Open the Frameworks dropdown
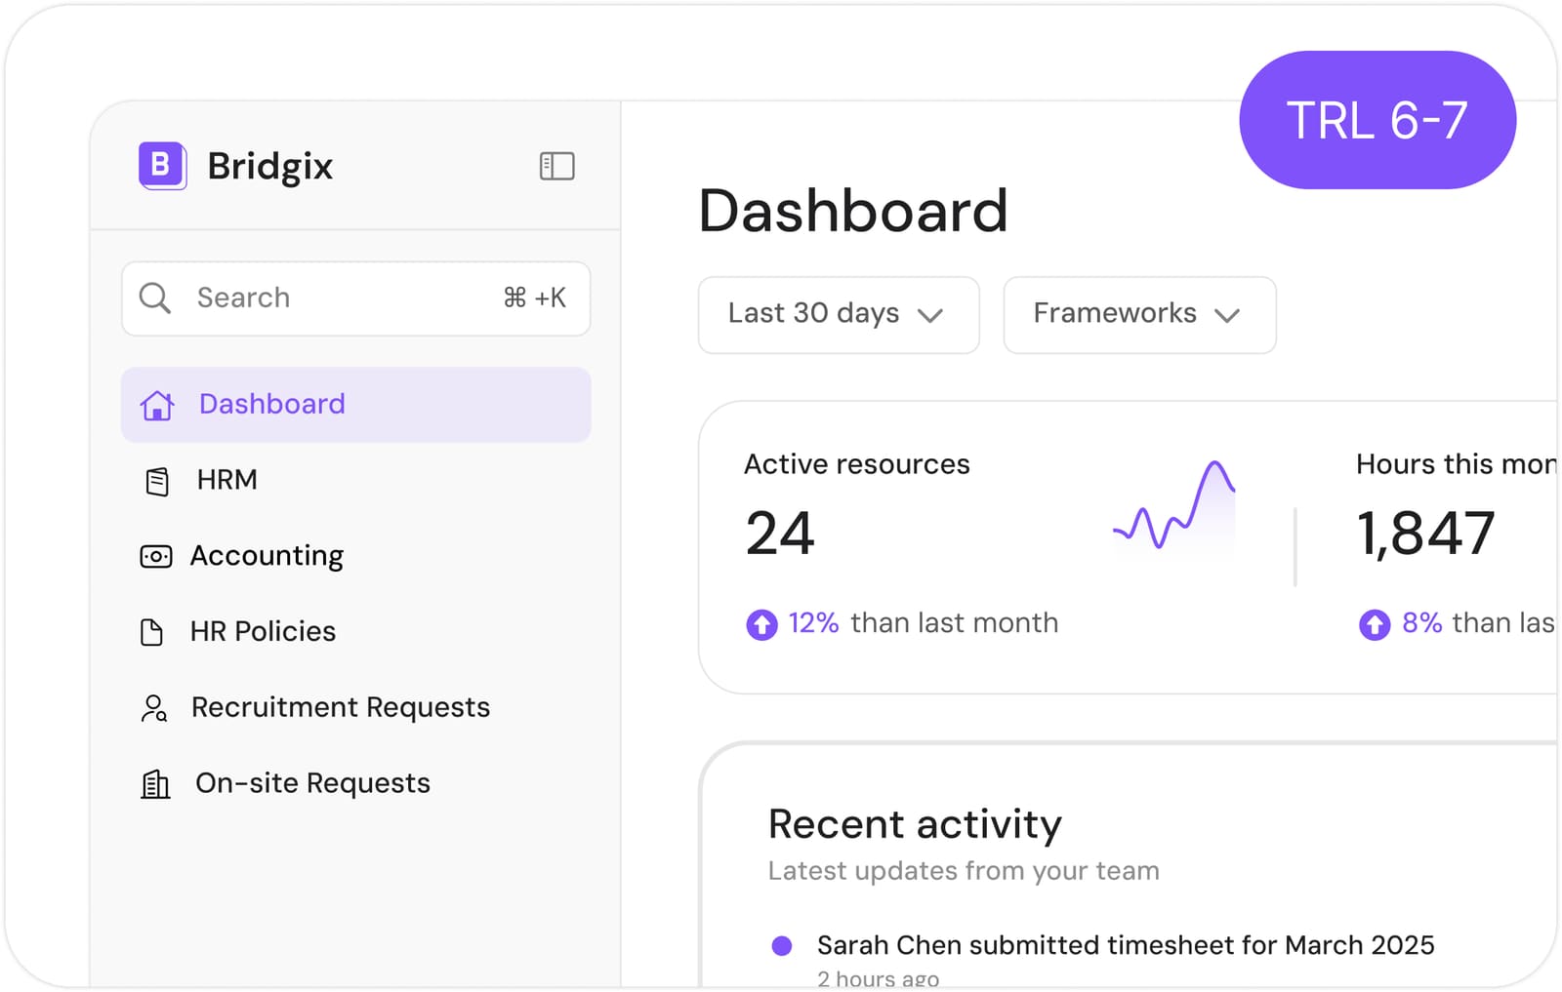Viewport: 1562px width, 992px height. pyautogui.click(x=1139, y=314)
